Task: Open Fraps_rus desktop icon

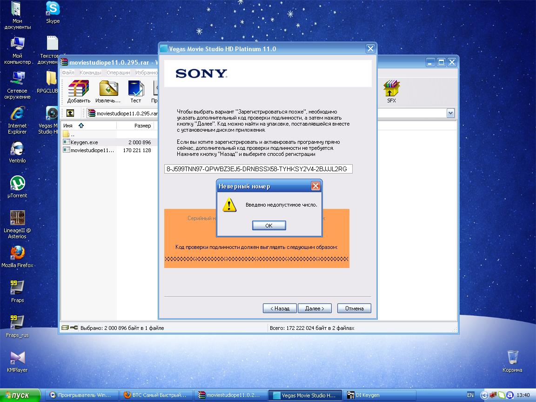Action: tap(17, 327)
